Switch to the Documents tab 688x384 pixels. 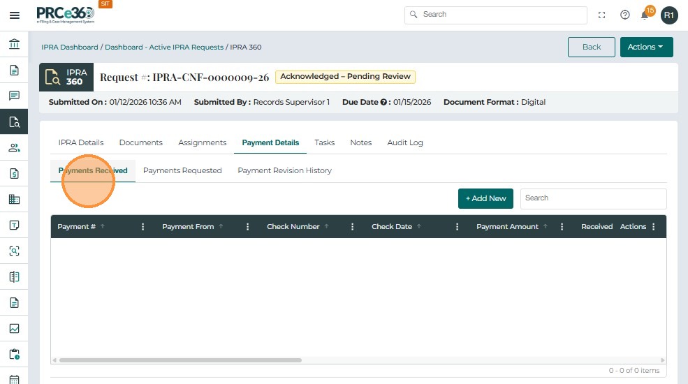tap(141, 142)
